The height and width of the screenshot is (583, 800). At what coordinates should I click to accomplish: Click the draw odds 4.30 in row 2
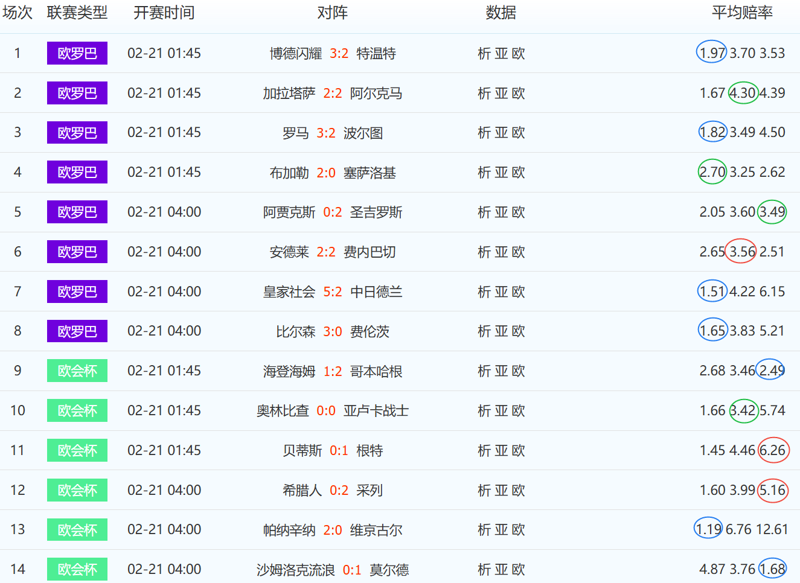click(x=743, y=93)
